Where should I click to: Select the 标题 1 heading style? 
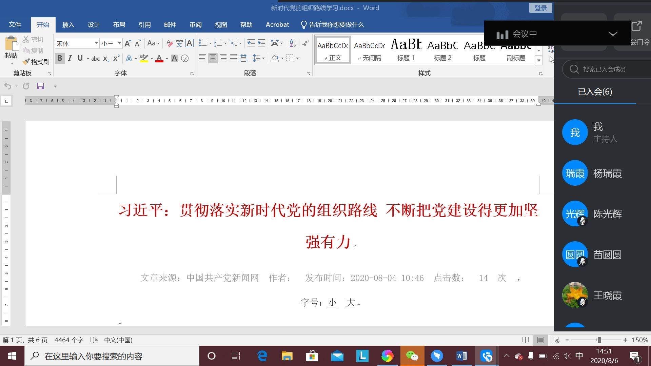[406, 50]
